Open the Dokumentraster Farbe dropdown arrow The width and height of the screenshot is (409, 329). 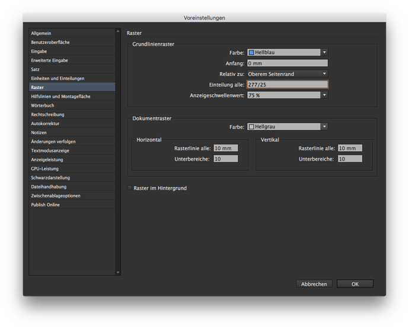324,127
